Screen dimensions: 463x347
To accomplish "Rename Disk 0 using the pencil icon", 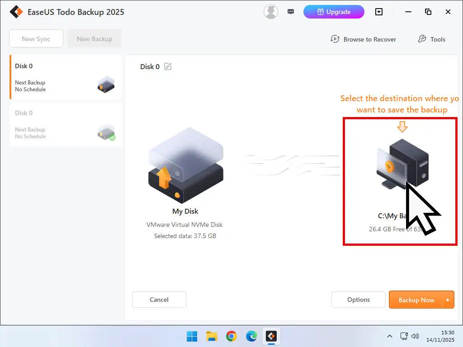I will pos(168,66).
